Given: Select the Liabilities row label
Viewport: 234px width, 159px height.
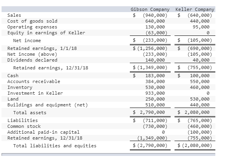Looking at the screenshot, I should [x=23, y=120].
